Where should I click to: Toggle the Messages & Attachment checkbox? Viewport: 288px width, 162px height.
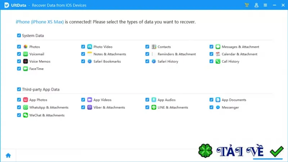point(211,47)
